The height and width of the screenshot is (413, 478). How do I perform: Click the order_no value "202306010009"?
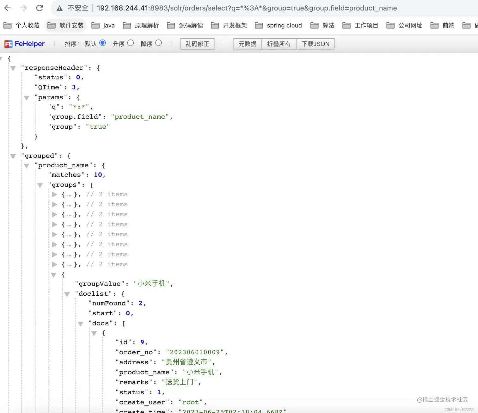click(195, 352)
